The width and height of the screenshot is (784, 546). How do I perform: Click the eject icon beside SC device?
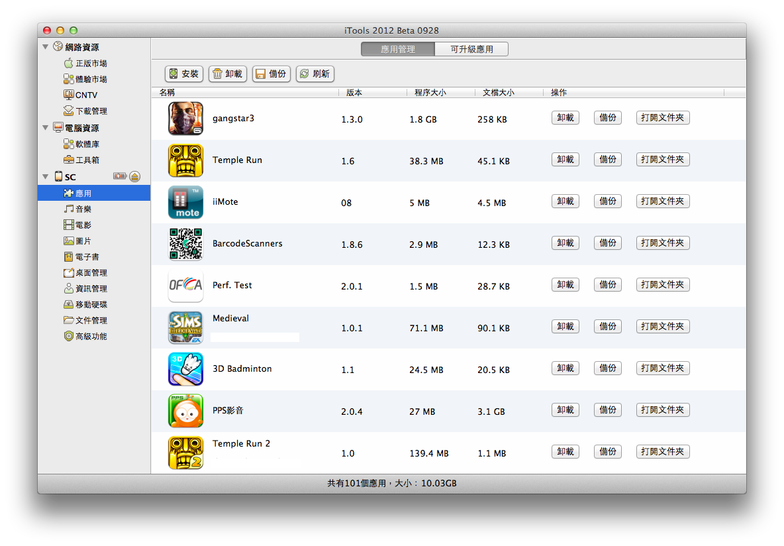[x=134, y=176]
